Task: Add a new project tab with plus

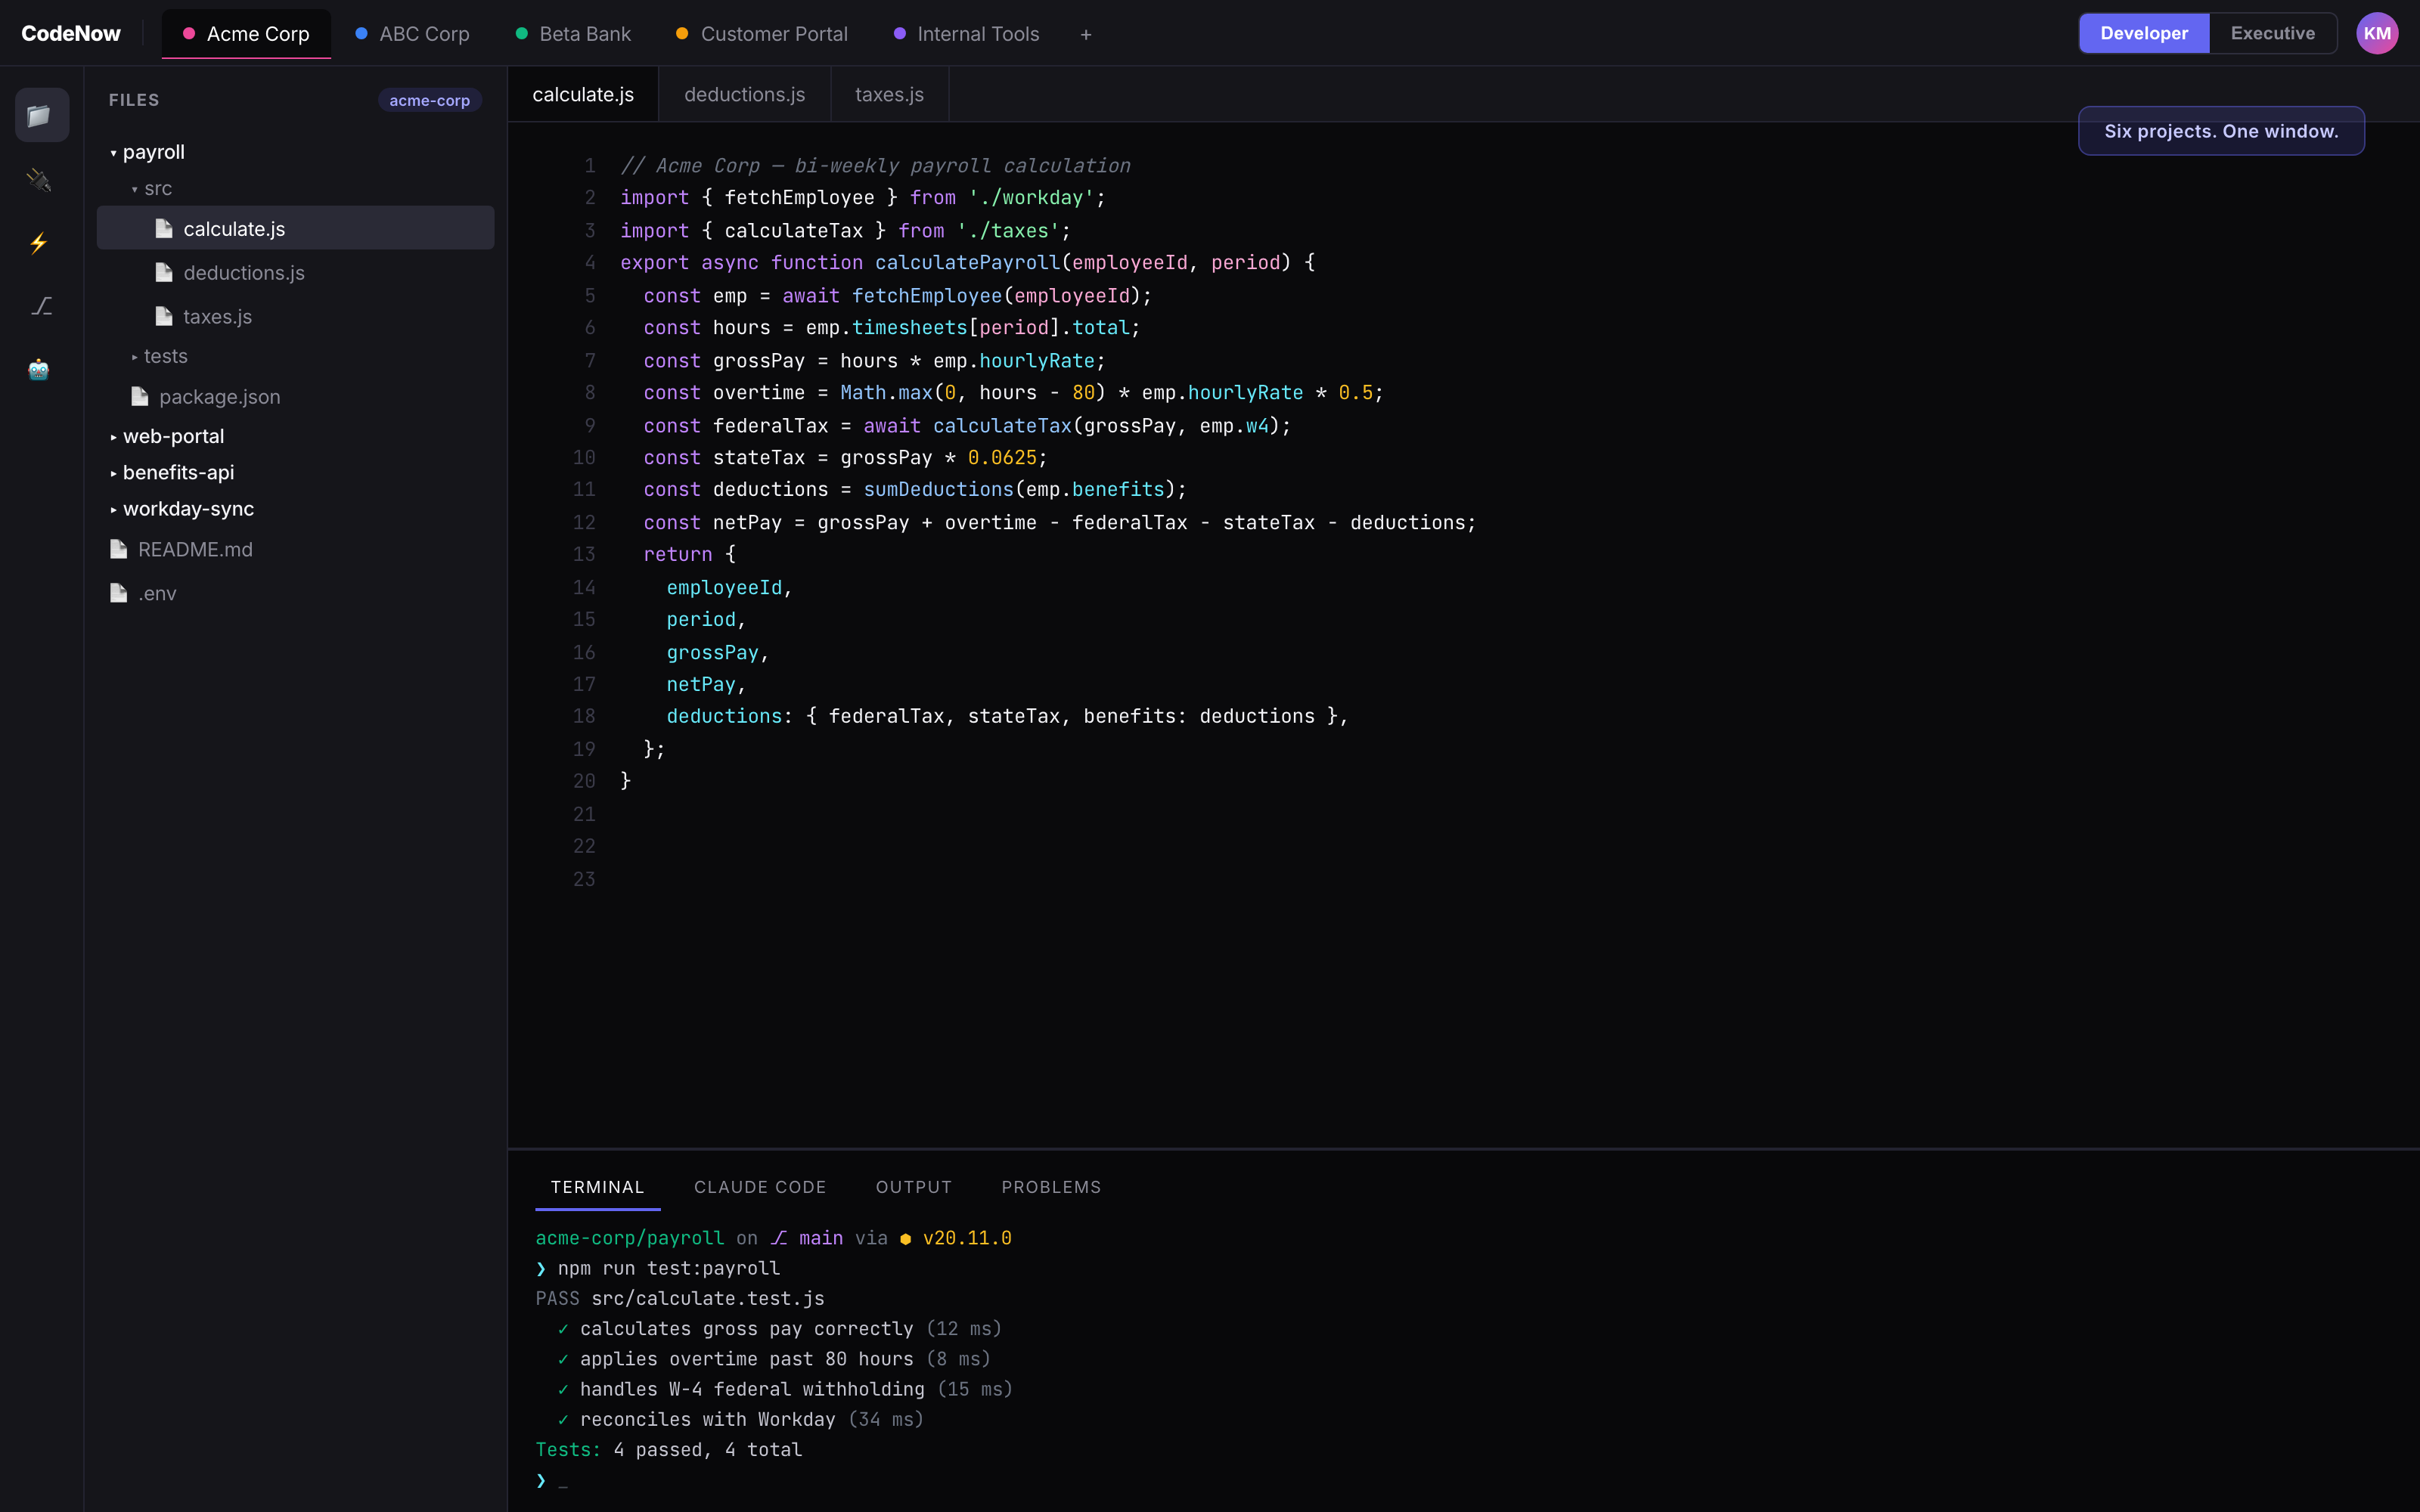Action: coord(1086,34)
